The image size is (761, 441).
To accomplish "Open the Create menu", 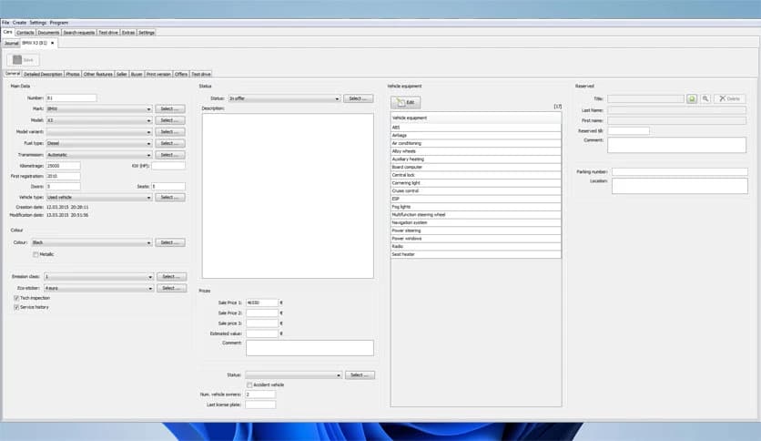I will tap(19, 22).
